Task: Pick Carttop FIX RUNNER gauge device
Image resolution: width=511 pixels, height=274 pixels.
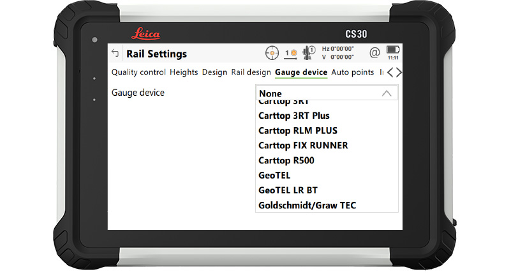Action: 303,146
